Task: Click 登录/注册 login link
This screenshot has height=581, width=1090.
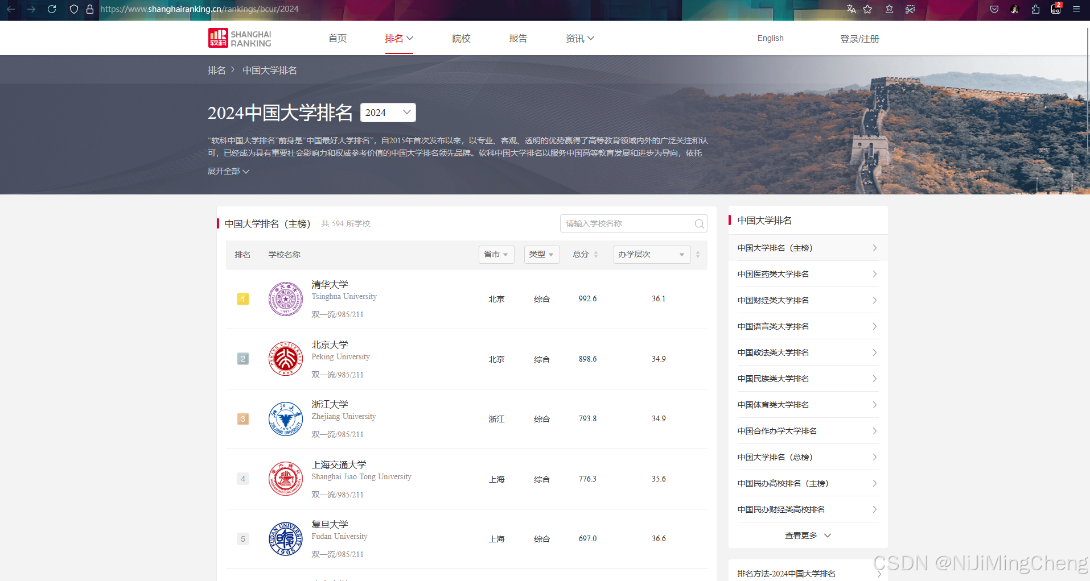Action: click(x=859, y=39)
